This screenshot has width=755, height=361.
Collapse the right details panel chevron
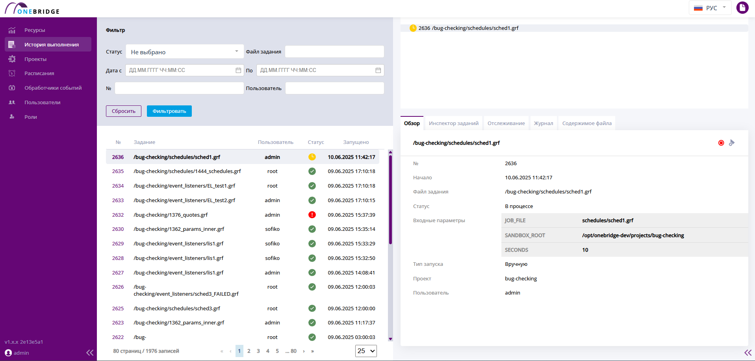(748, 353)
